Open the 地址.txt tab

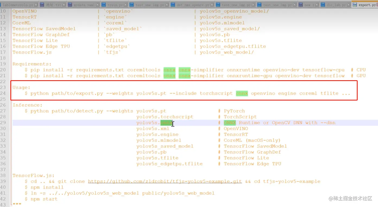[x=53, y=5]
